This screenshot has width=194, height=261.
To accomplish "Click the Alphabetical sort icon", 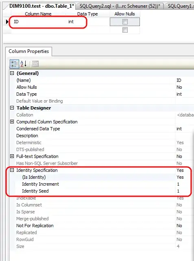I will pos(24,64).
